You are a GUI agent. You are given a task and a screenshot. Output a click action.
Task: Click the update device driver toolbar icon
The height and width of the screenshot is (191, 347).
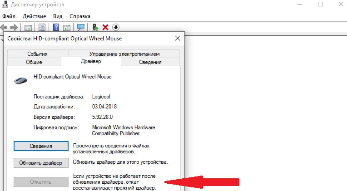[x=95, y=27]
